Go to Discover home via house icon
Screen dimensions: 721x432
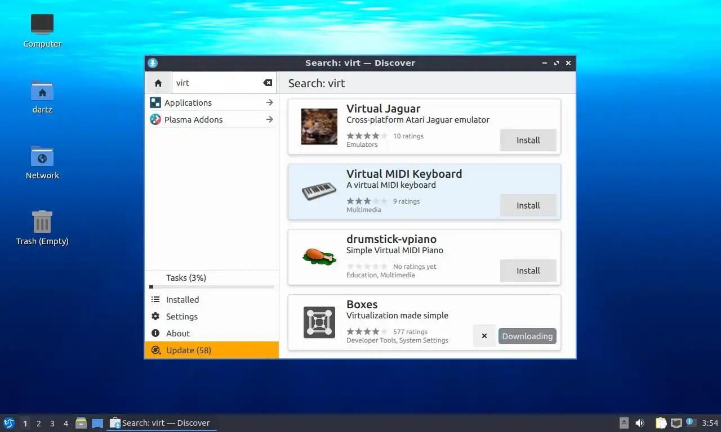click(158, 83)
